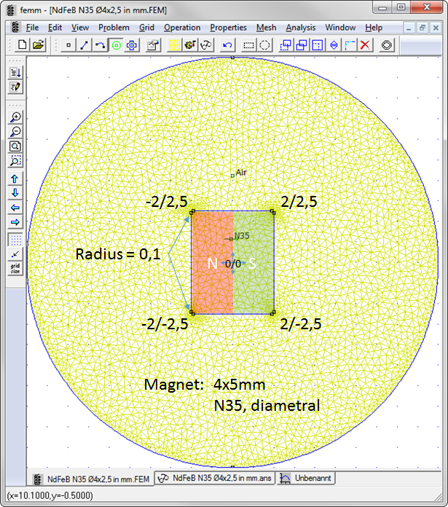Viewport: 448px width, 507px height.
Task: Pan the view down with the down arrow
Action: pos(15,193)
